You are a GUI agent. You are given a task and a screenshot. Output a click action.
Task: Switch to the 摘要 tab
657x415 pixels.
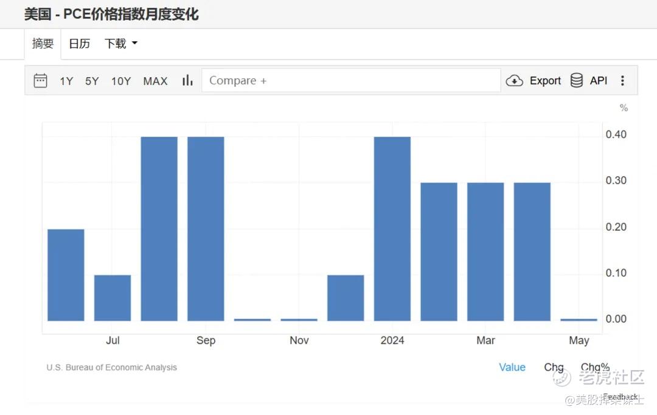coord(43,44)
